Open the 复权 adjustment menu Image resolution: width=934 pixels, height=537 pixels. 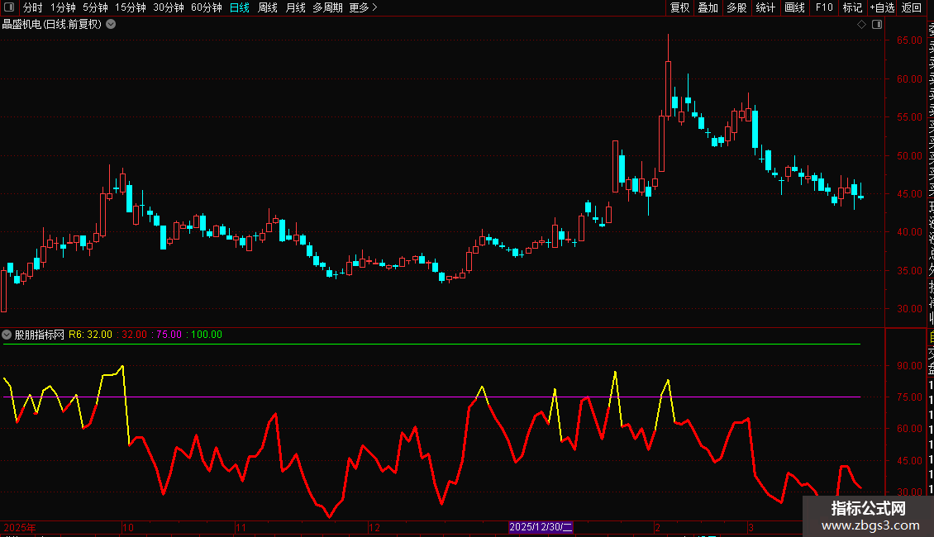[x=679, y=7]
